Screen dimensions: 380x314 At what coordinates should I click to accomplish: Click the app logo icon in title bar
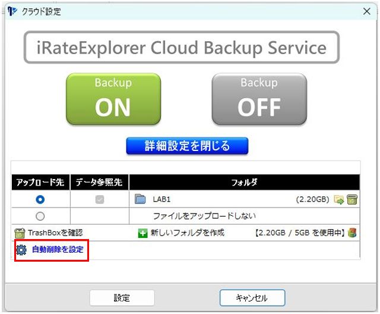coord(12,11)
